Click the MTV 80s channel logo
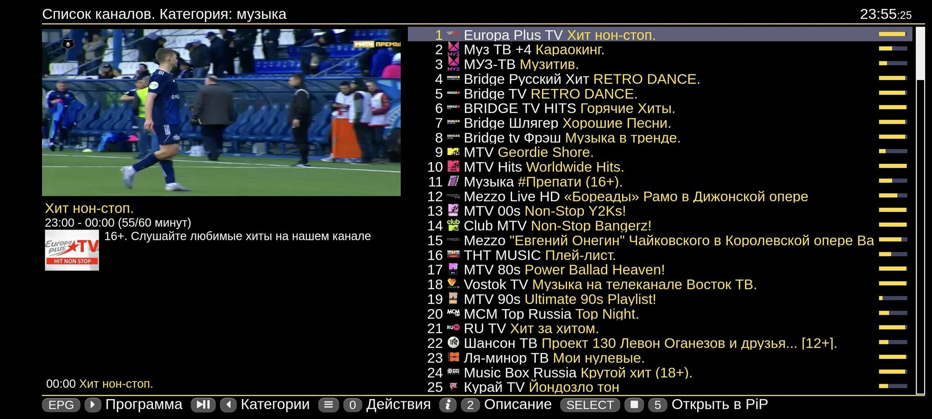 [x=453, y=269]
